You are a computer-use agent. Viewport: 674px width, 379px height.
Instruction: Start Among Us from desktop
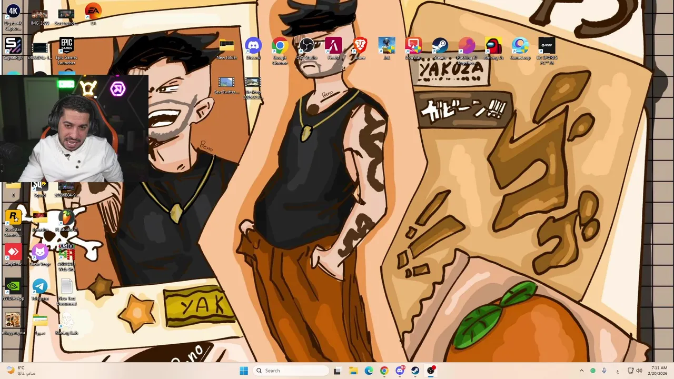coord(493,49)
